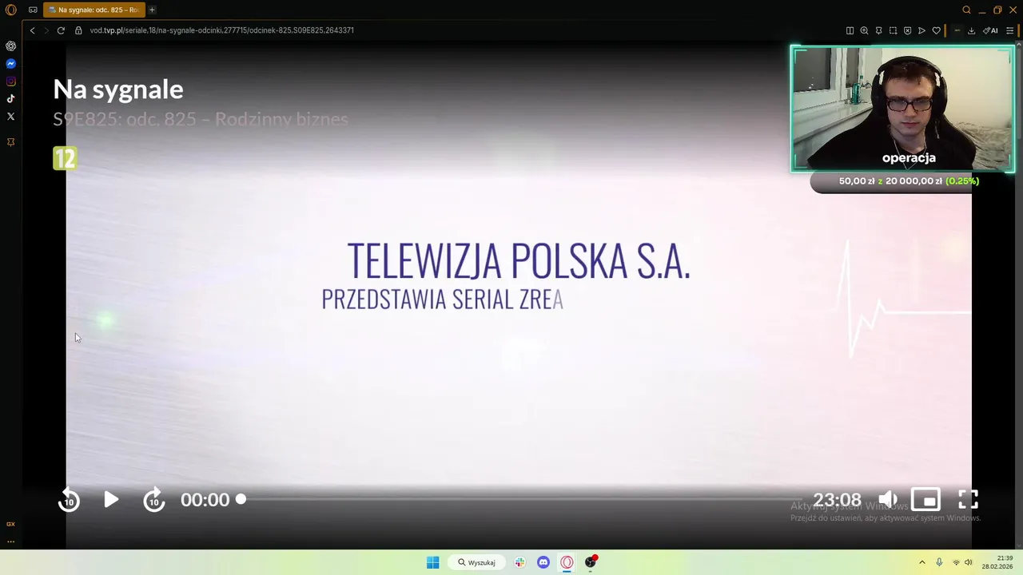Open Instagram in the sidebar
The image size is (1023, 575).
click(10, 81)
